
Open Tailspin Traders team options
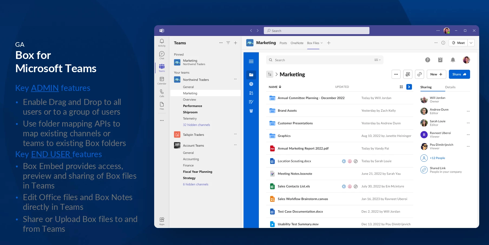(235, 134)
